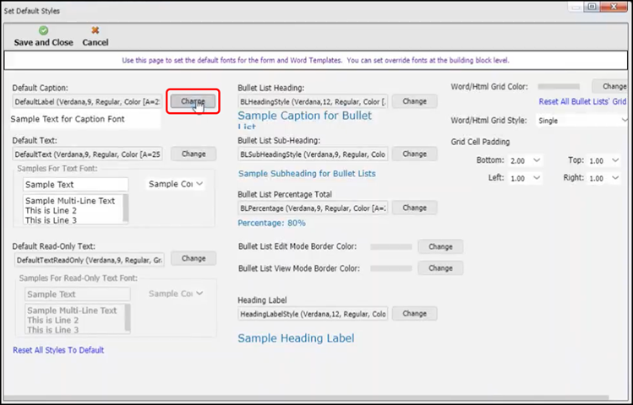Click Reset All Bullet Lists' Grid link
The width and height of the screenshot is (633, 405).
[583, 101]
